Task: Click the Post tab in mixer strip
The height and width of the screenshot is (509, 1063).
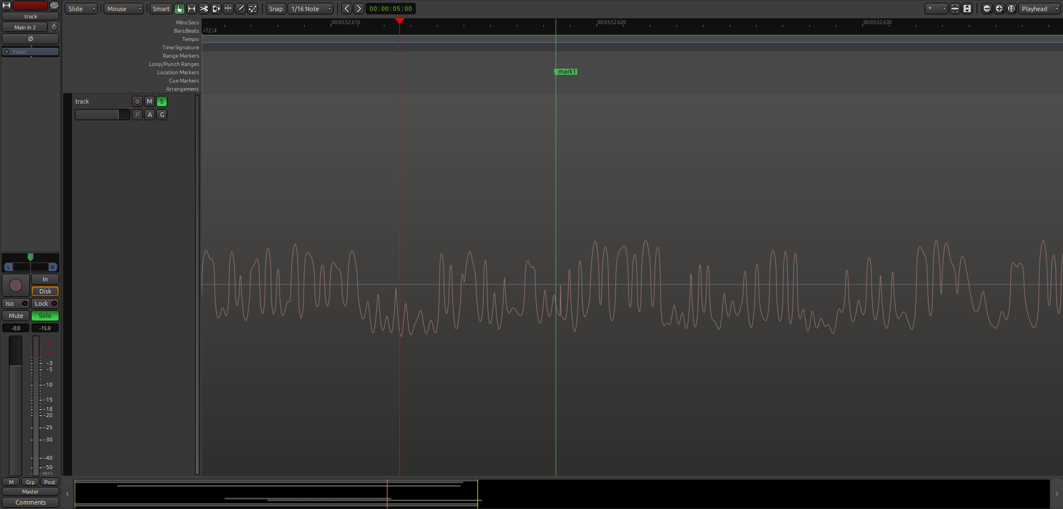Action: [x=50, y=482]
